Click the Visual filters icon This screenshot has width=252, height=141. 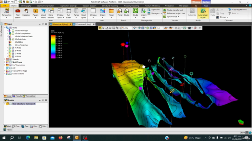tap(43, 13)
